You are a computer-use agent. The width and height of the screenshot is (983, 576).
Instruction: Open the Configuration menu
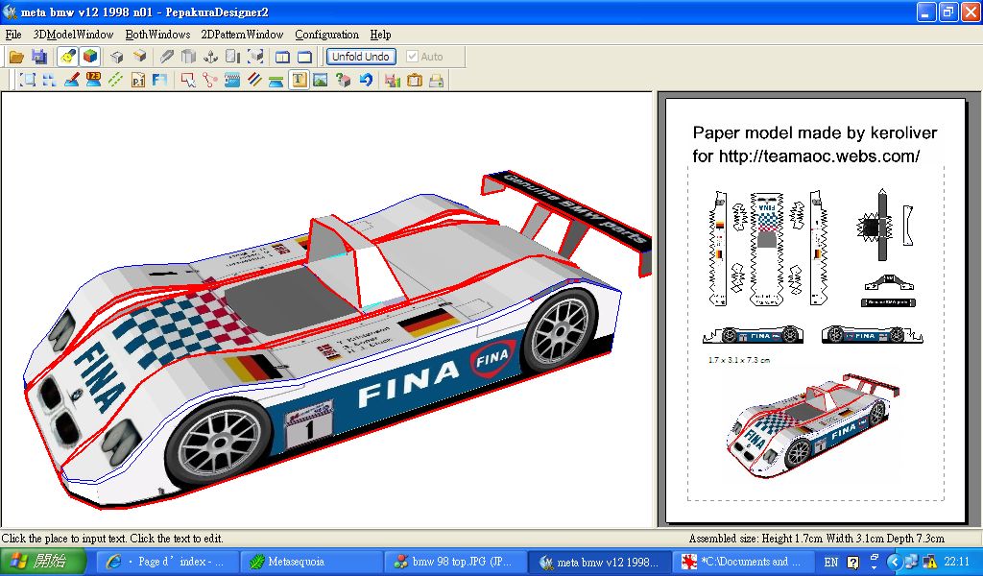pyautogui.click(x=326, y=35)
